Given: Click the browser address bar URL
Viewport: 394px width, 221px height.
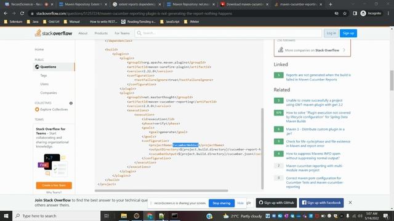Looking at the screenshot, I should click(x=134, y=14).
